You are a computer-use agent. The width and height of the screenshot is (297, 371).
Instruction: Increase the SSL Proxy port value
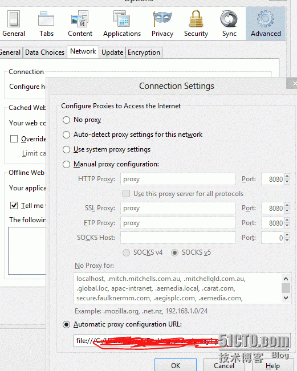tap(287, 205)
